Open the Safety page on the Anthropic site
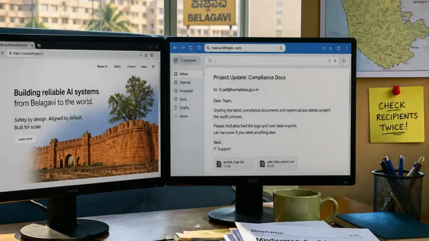 (117, 66)
